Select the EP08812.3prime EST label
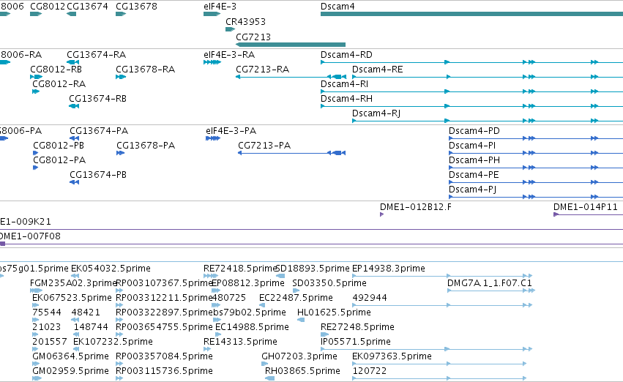Image resolution: width=623 pixels, height=382 pixels. tap(248, 283)
